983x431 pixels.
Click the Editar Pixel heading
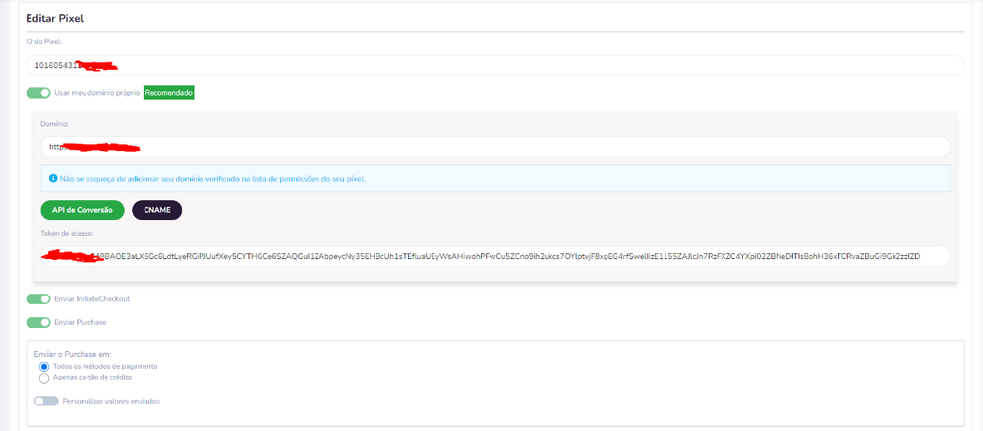tap(54, 19)
